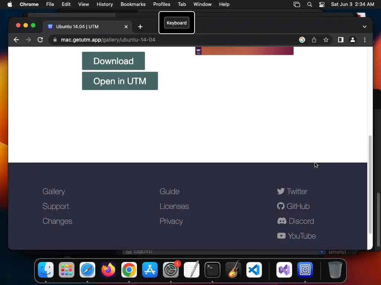Open the Profiles menu
Viewport: 381px width, 285px height.
162,4
